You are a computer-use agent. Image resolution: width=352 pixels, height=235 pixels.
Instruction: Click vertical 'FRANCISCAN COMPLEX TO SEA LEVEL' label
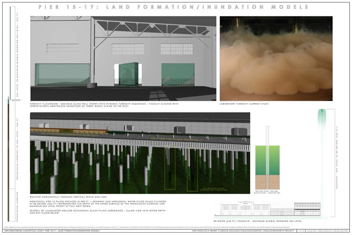17,149
